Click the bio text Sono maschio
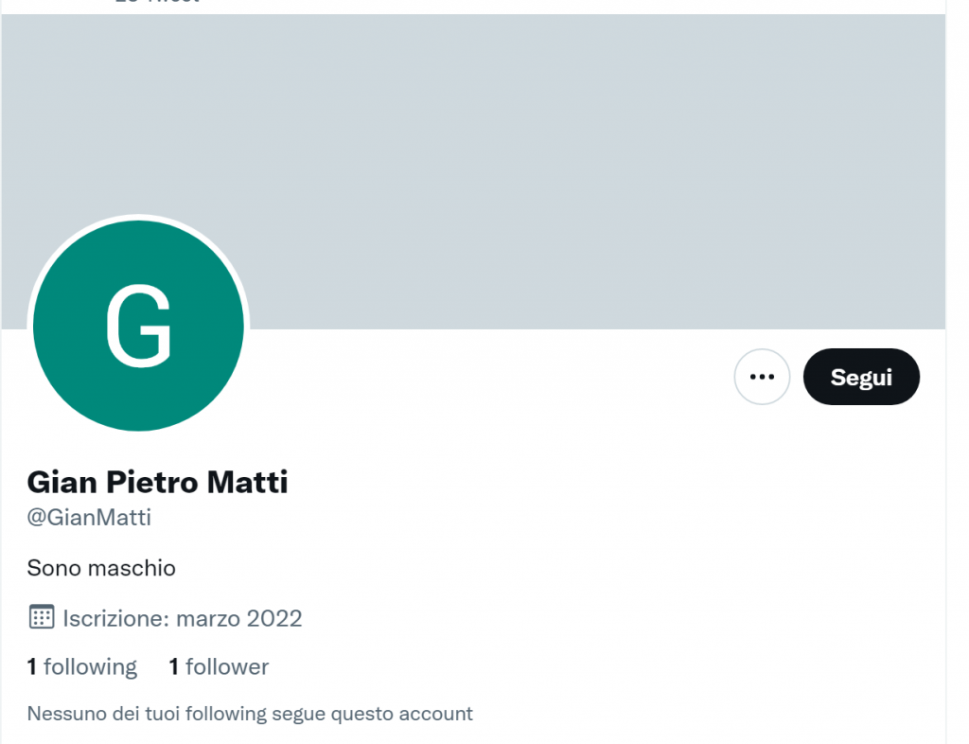969x744 pixels. [x=101, y=568]
